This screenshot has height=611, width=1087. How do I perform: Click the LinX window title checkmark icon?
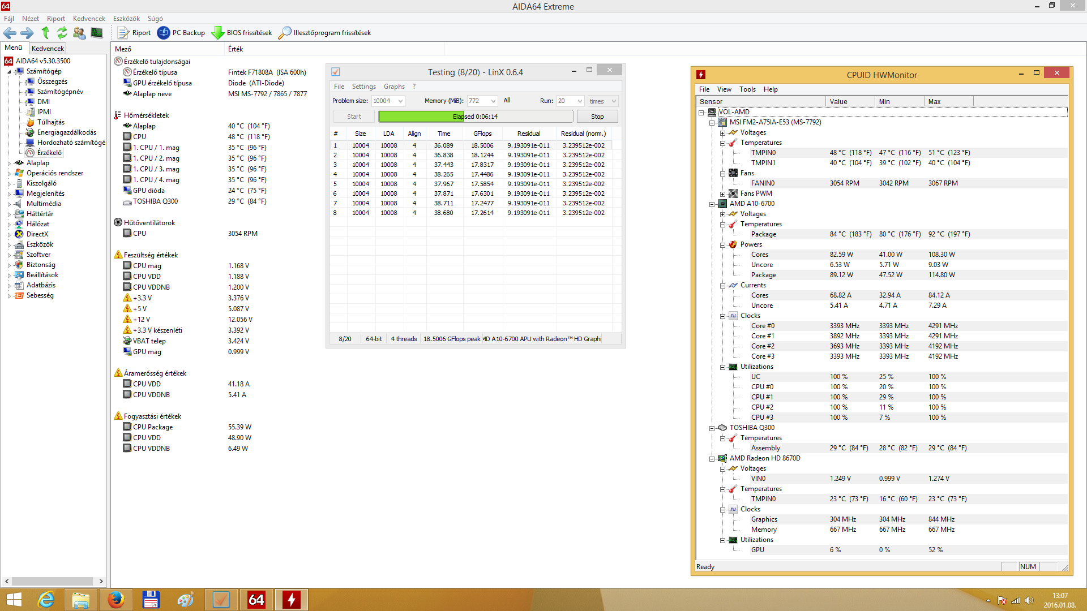[336, 72]
